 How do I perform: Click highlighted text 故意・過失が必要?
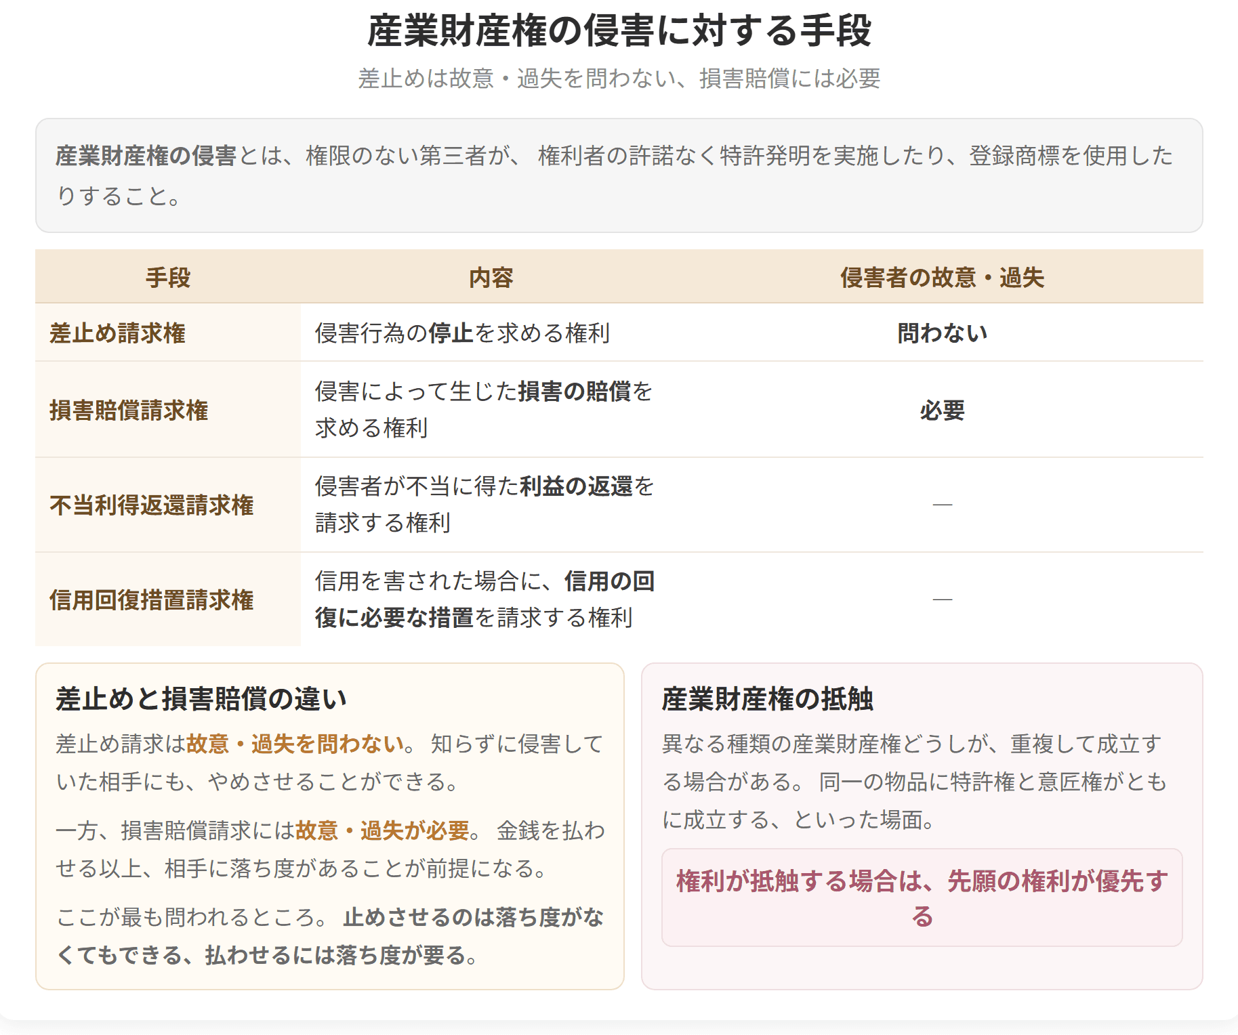coord(382,830)
